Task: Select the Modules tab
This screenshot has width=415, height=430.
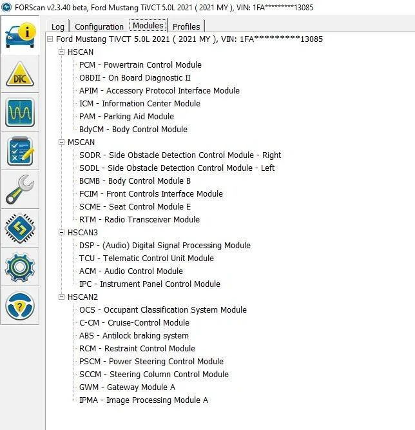Action: click(x=148, y=26)
